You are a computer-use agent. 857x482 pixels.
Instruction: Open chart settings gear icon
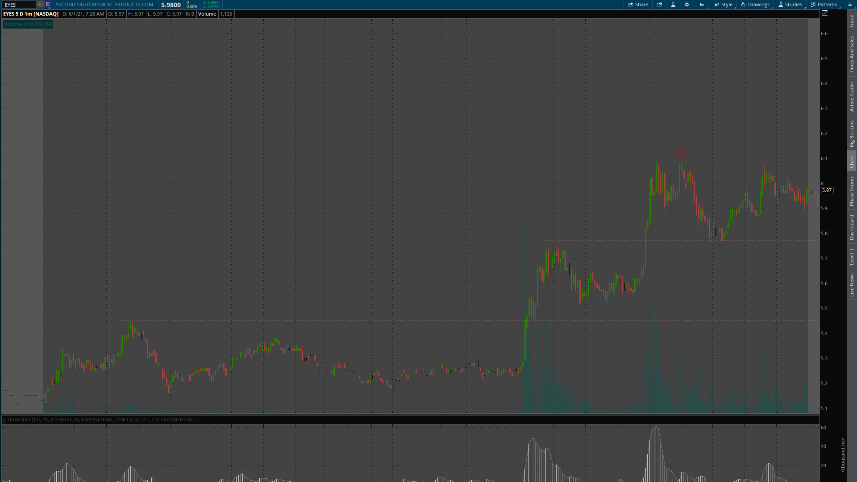687,4
